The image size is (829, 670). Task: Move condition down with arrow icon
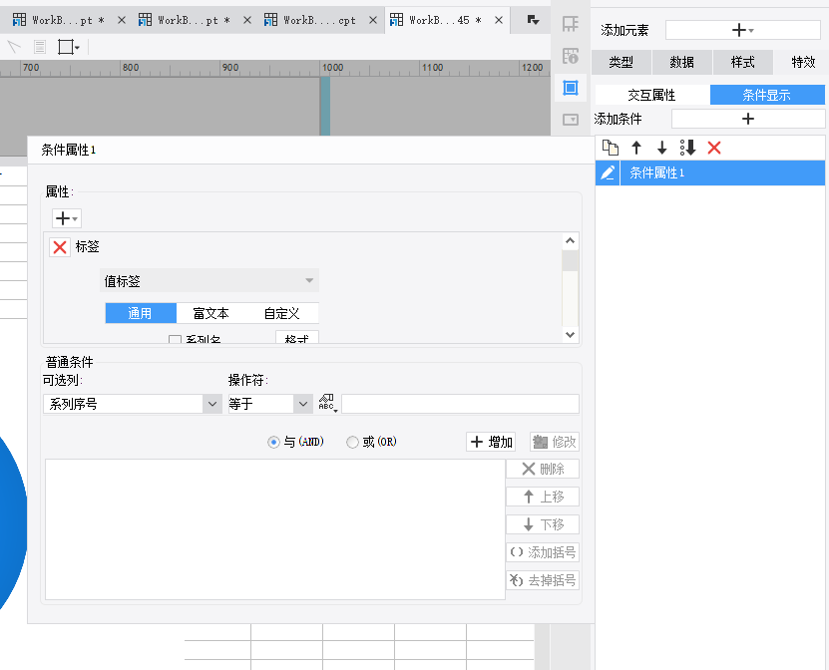[662, 148]
